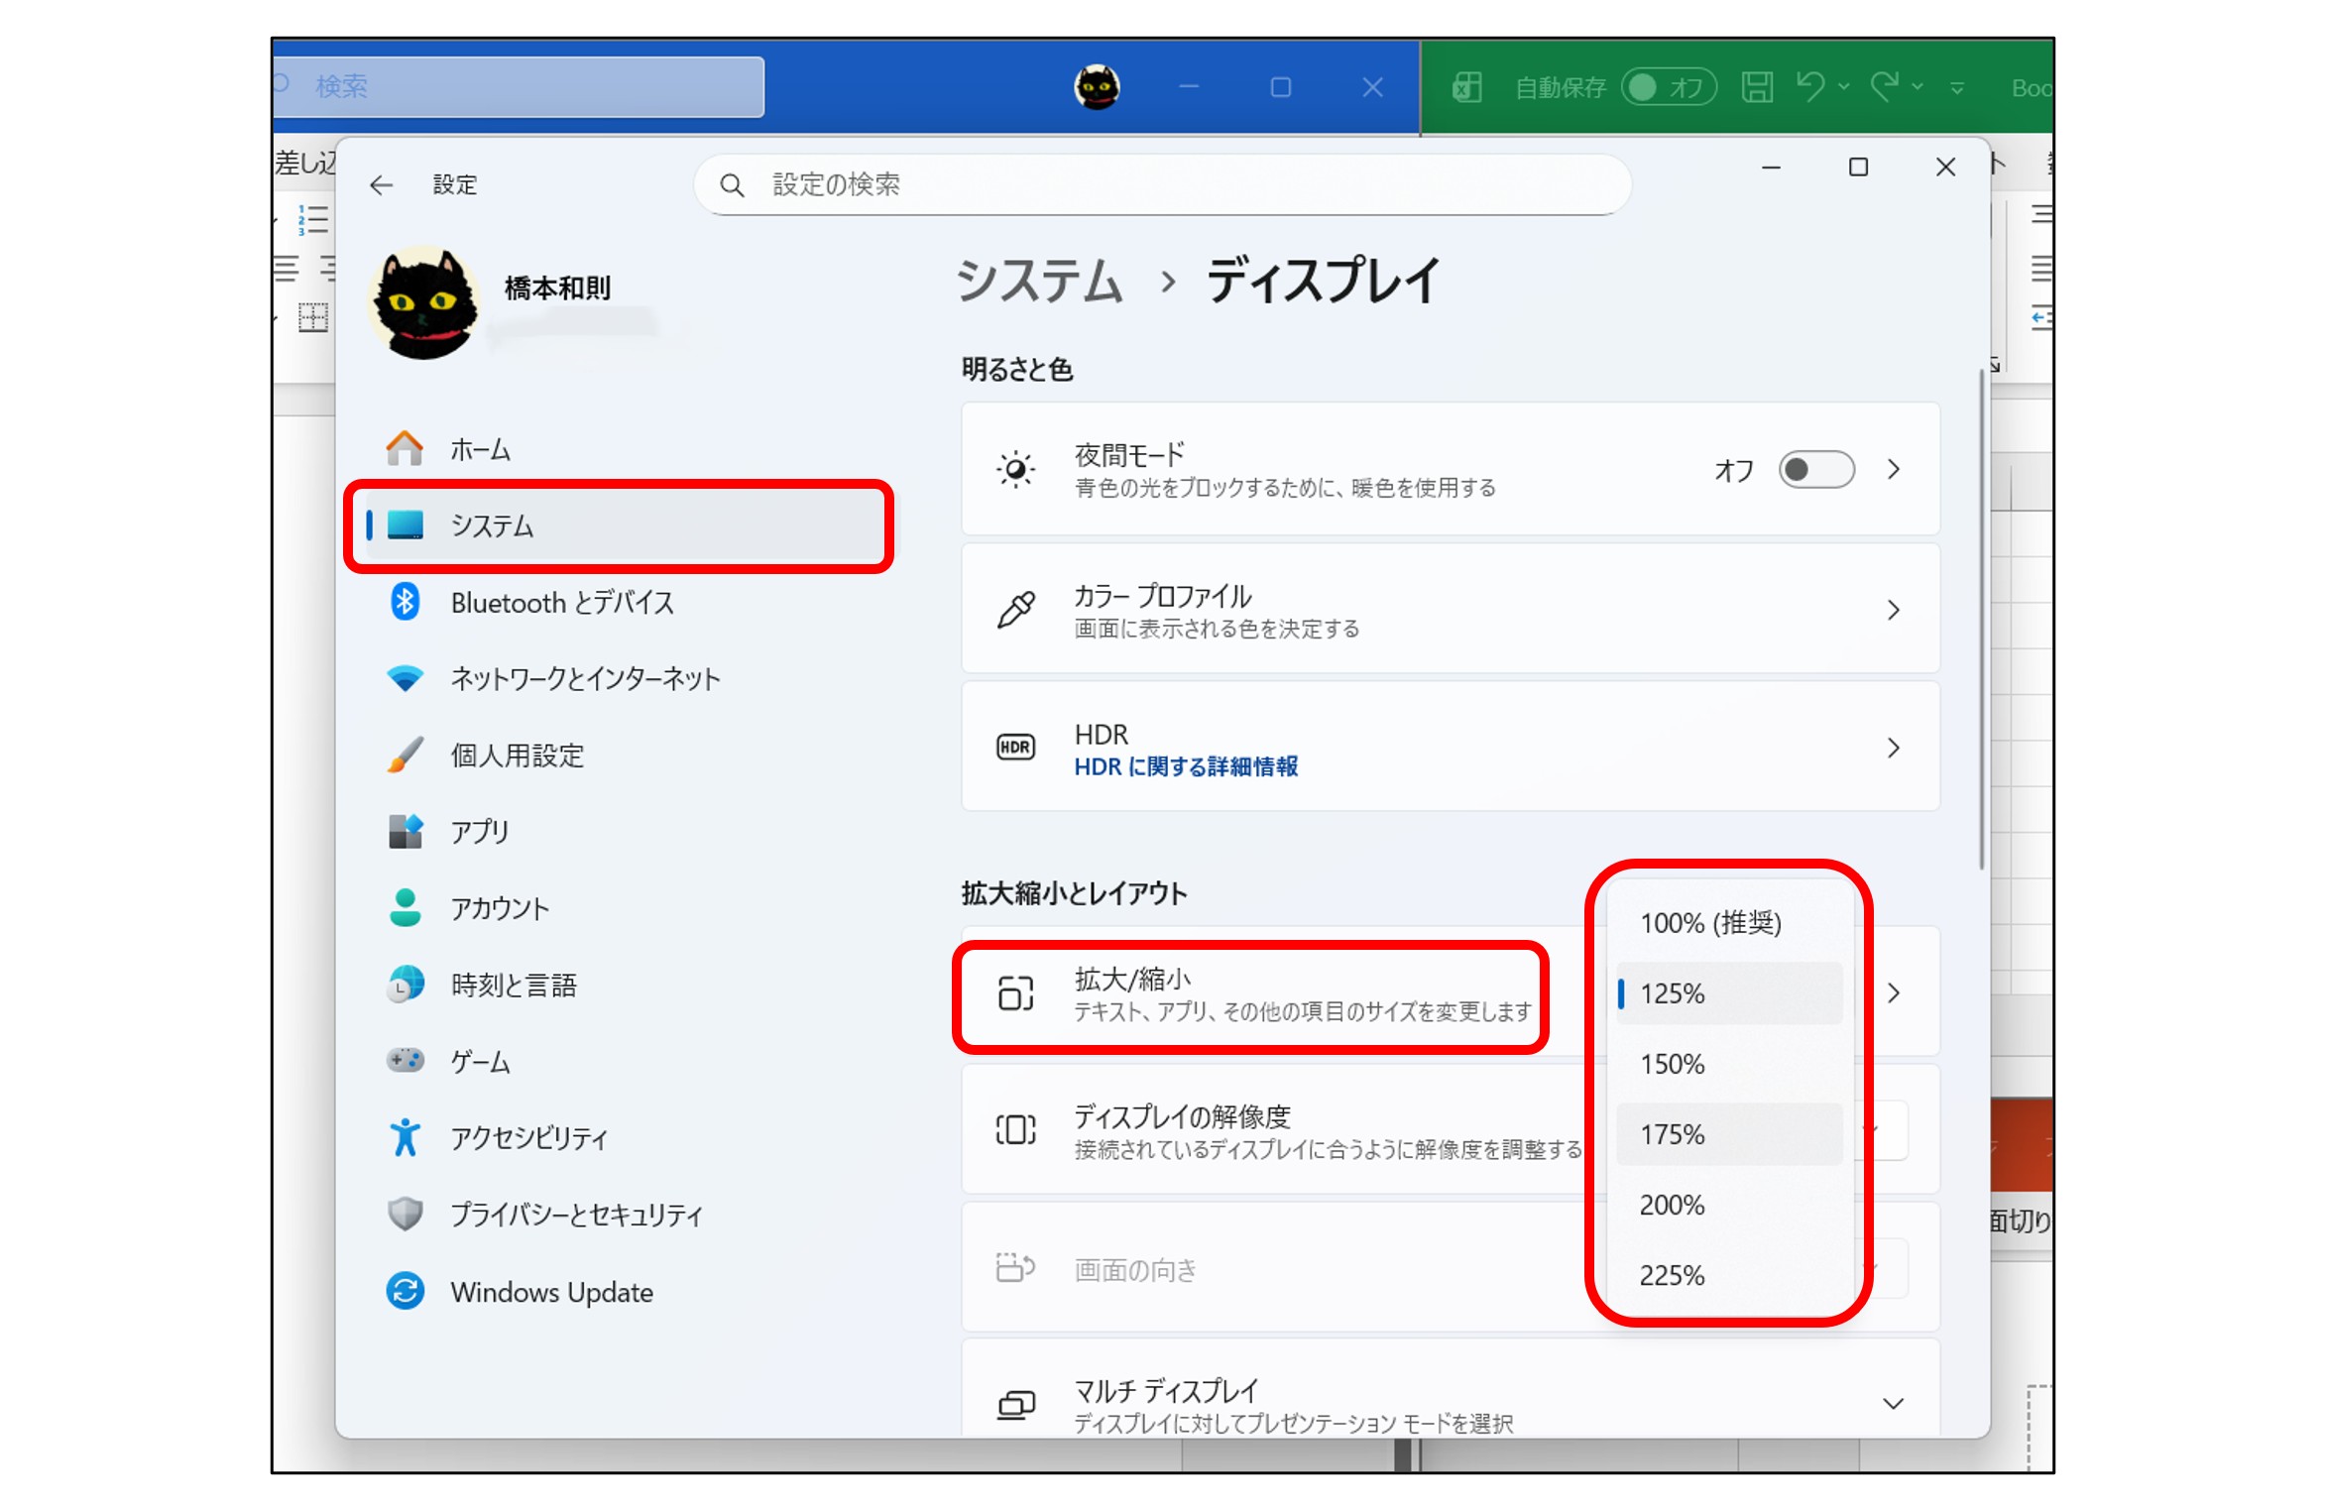Viewport: 2326px width, 1511px height.
Task: Toggle Excel AutoSave (自動保存) switch
Action: pos(1668,88)
